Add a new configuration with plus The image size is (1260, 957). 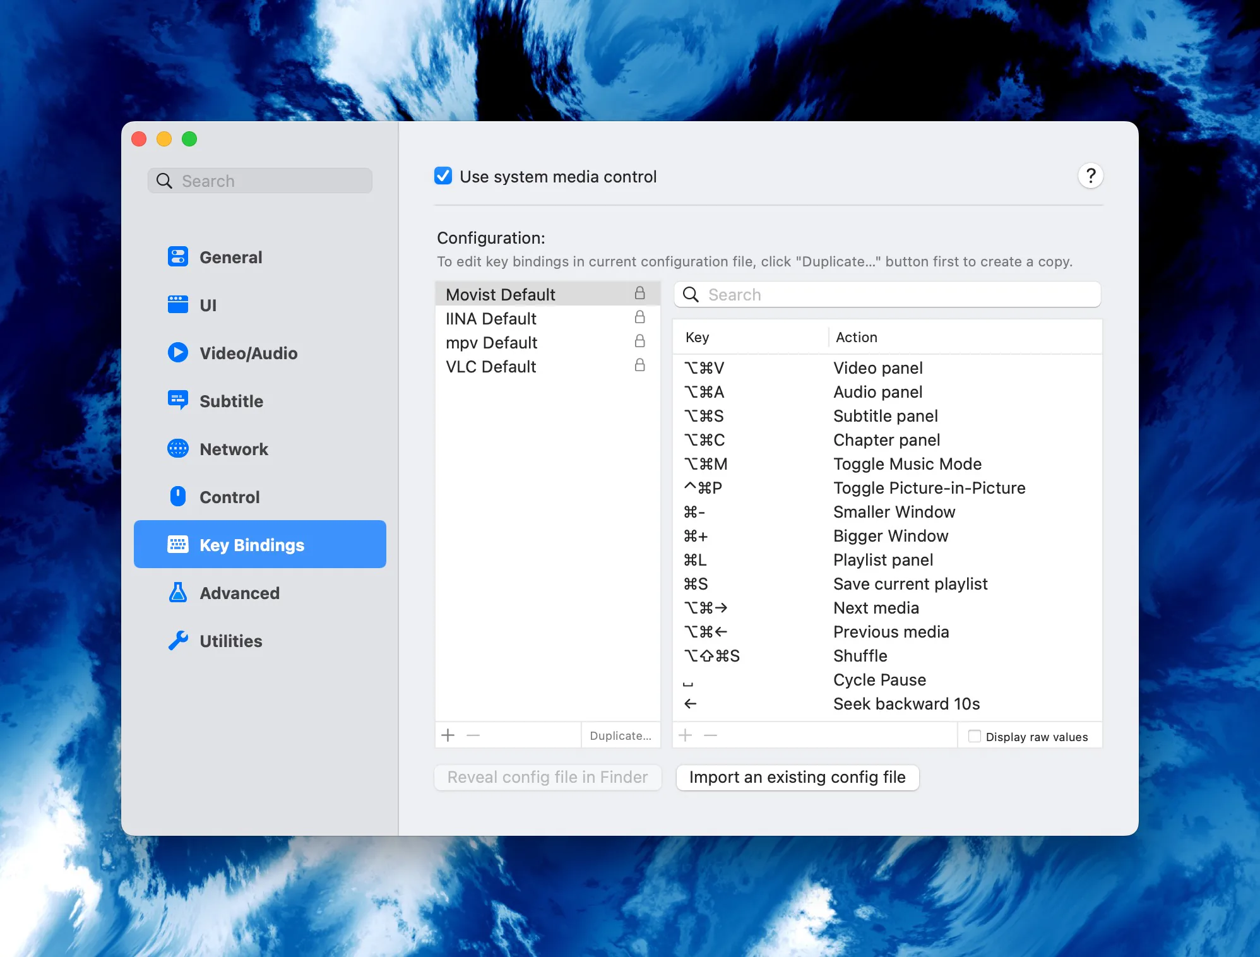(448, 735)
